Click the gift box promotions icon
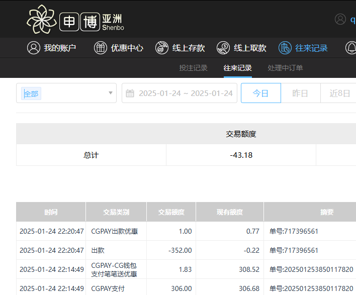 [101, 48]
